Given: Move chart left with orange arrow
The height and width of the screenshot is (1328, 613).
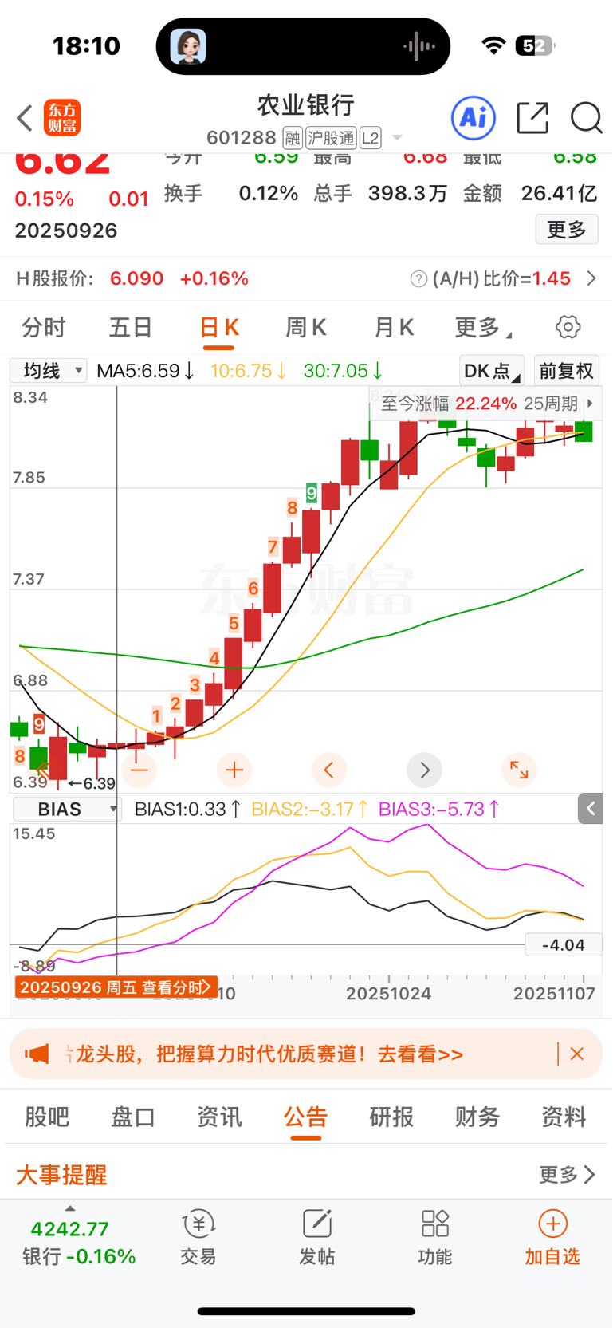Looking at the screenshot, I should [329, 770].
